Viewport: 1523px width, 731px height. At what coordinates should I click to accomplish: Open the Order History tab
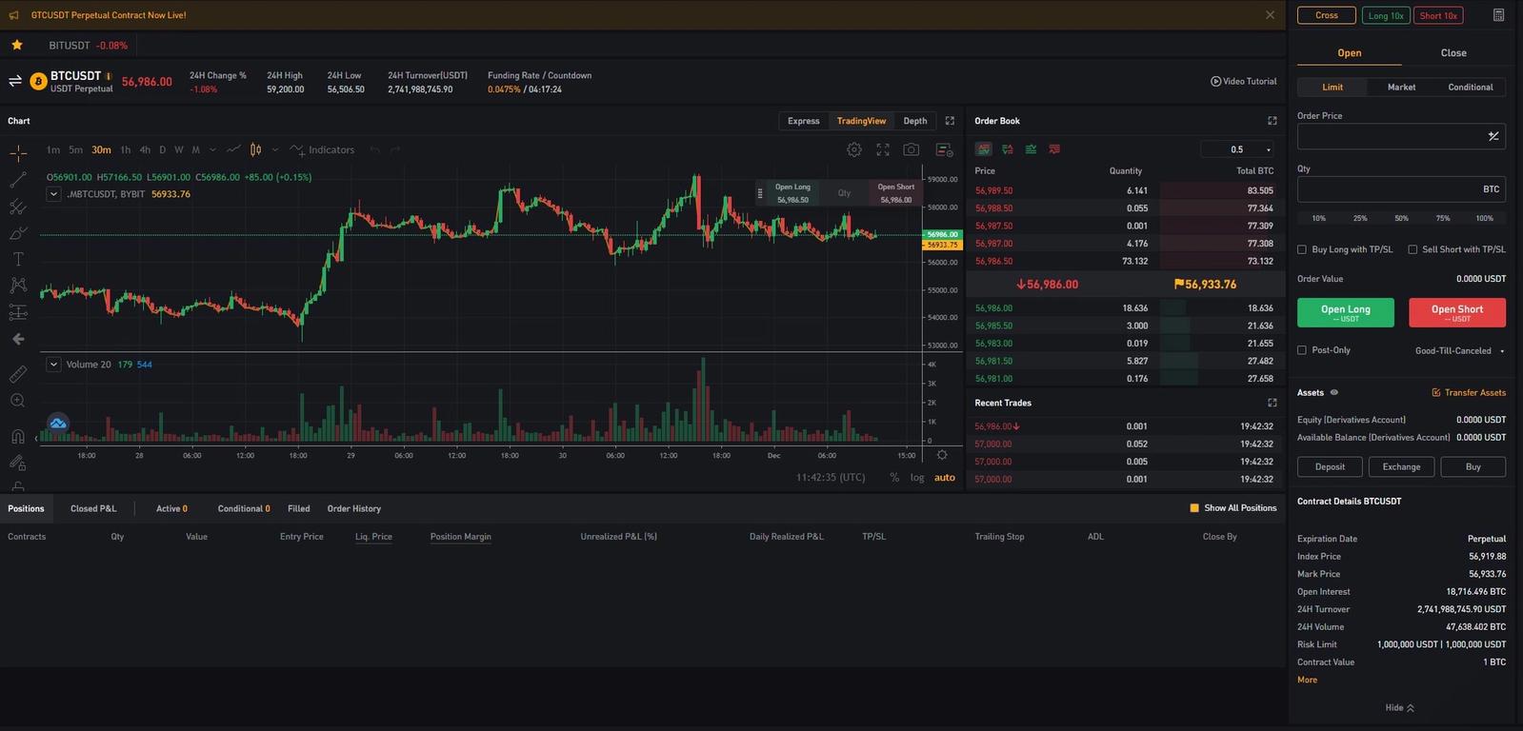click(354, 508)
